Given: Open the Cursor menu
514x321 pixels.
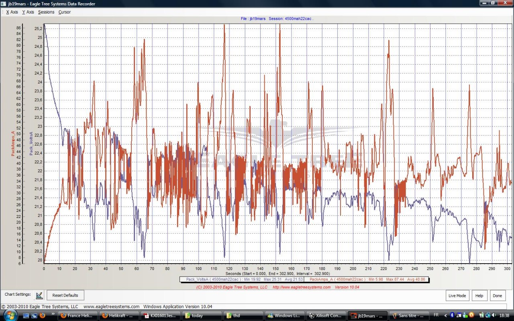Looking at the screenshot, I should coord(65,12).
